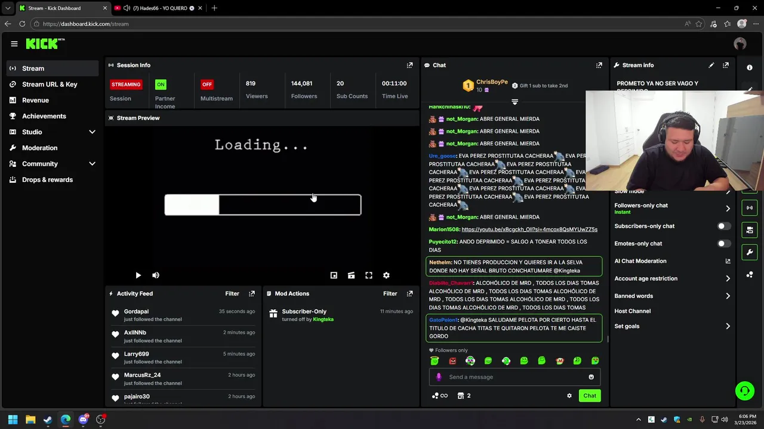
Task: Refresh the browser page
Action: click(x=22, y=24)
